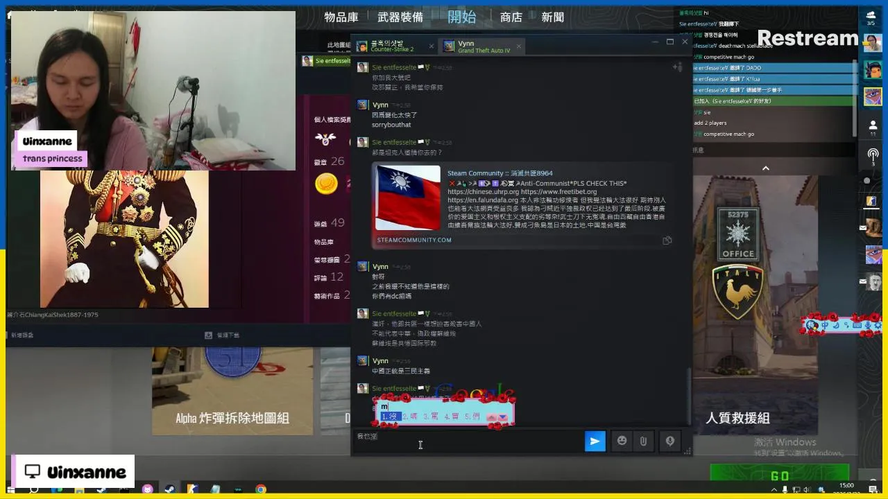Collapse the CS2 lobby chat with the chevron

tap(766, 168)
